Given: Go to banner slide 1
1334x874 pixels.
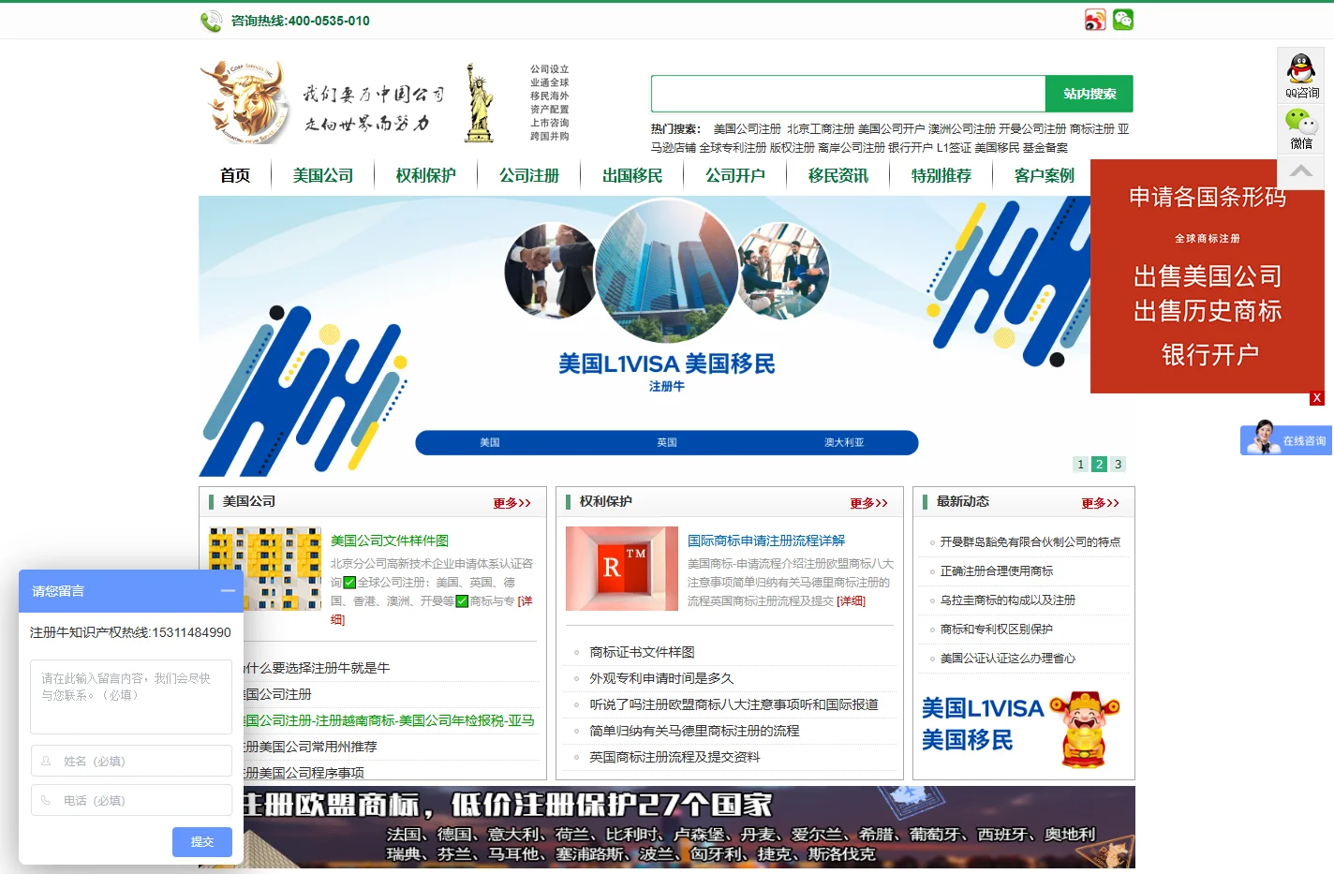Looking at the screenshot, I should (1081, 465).
